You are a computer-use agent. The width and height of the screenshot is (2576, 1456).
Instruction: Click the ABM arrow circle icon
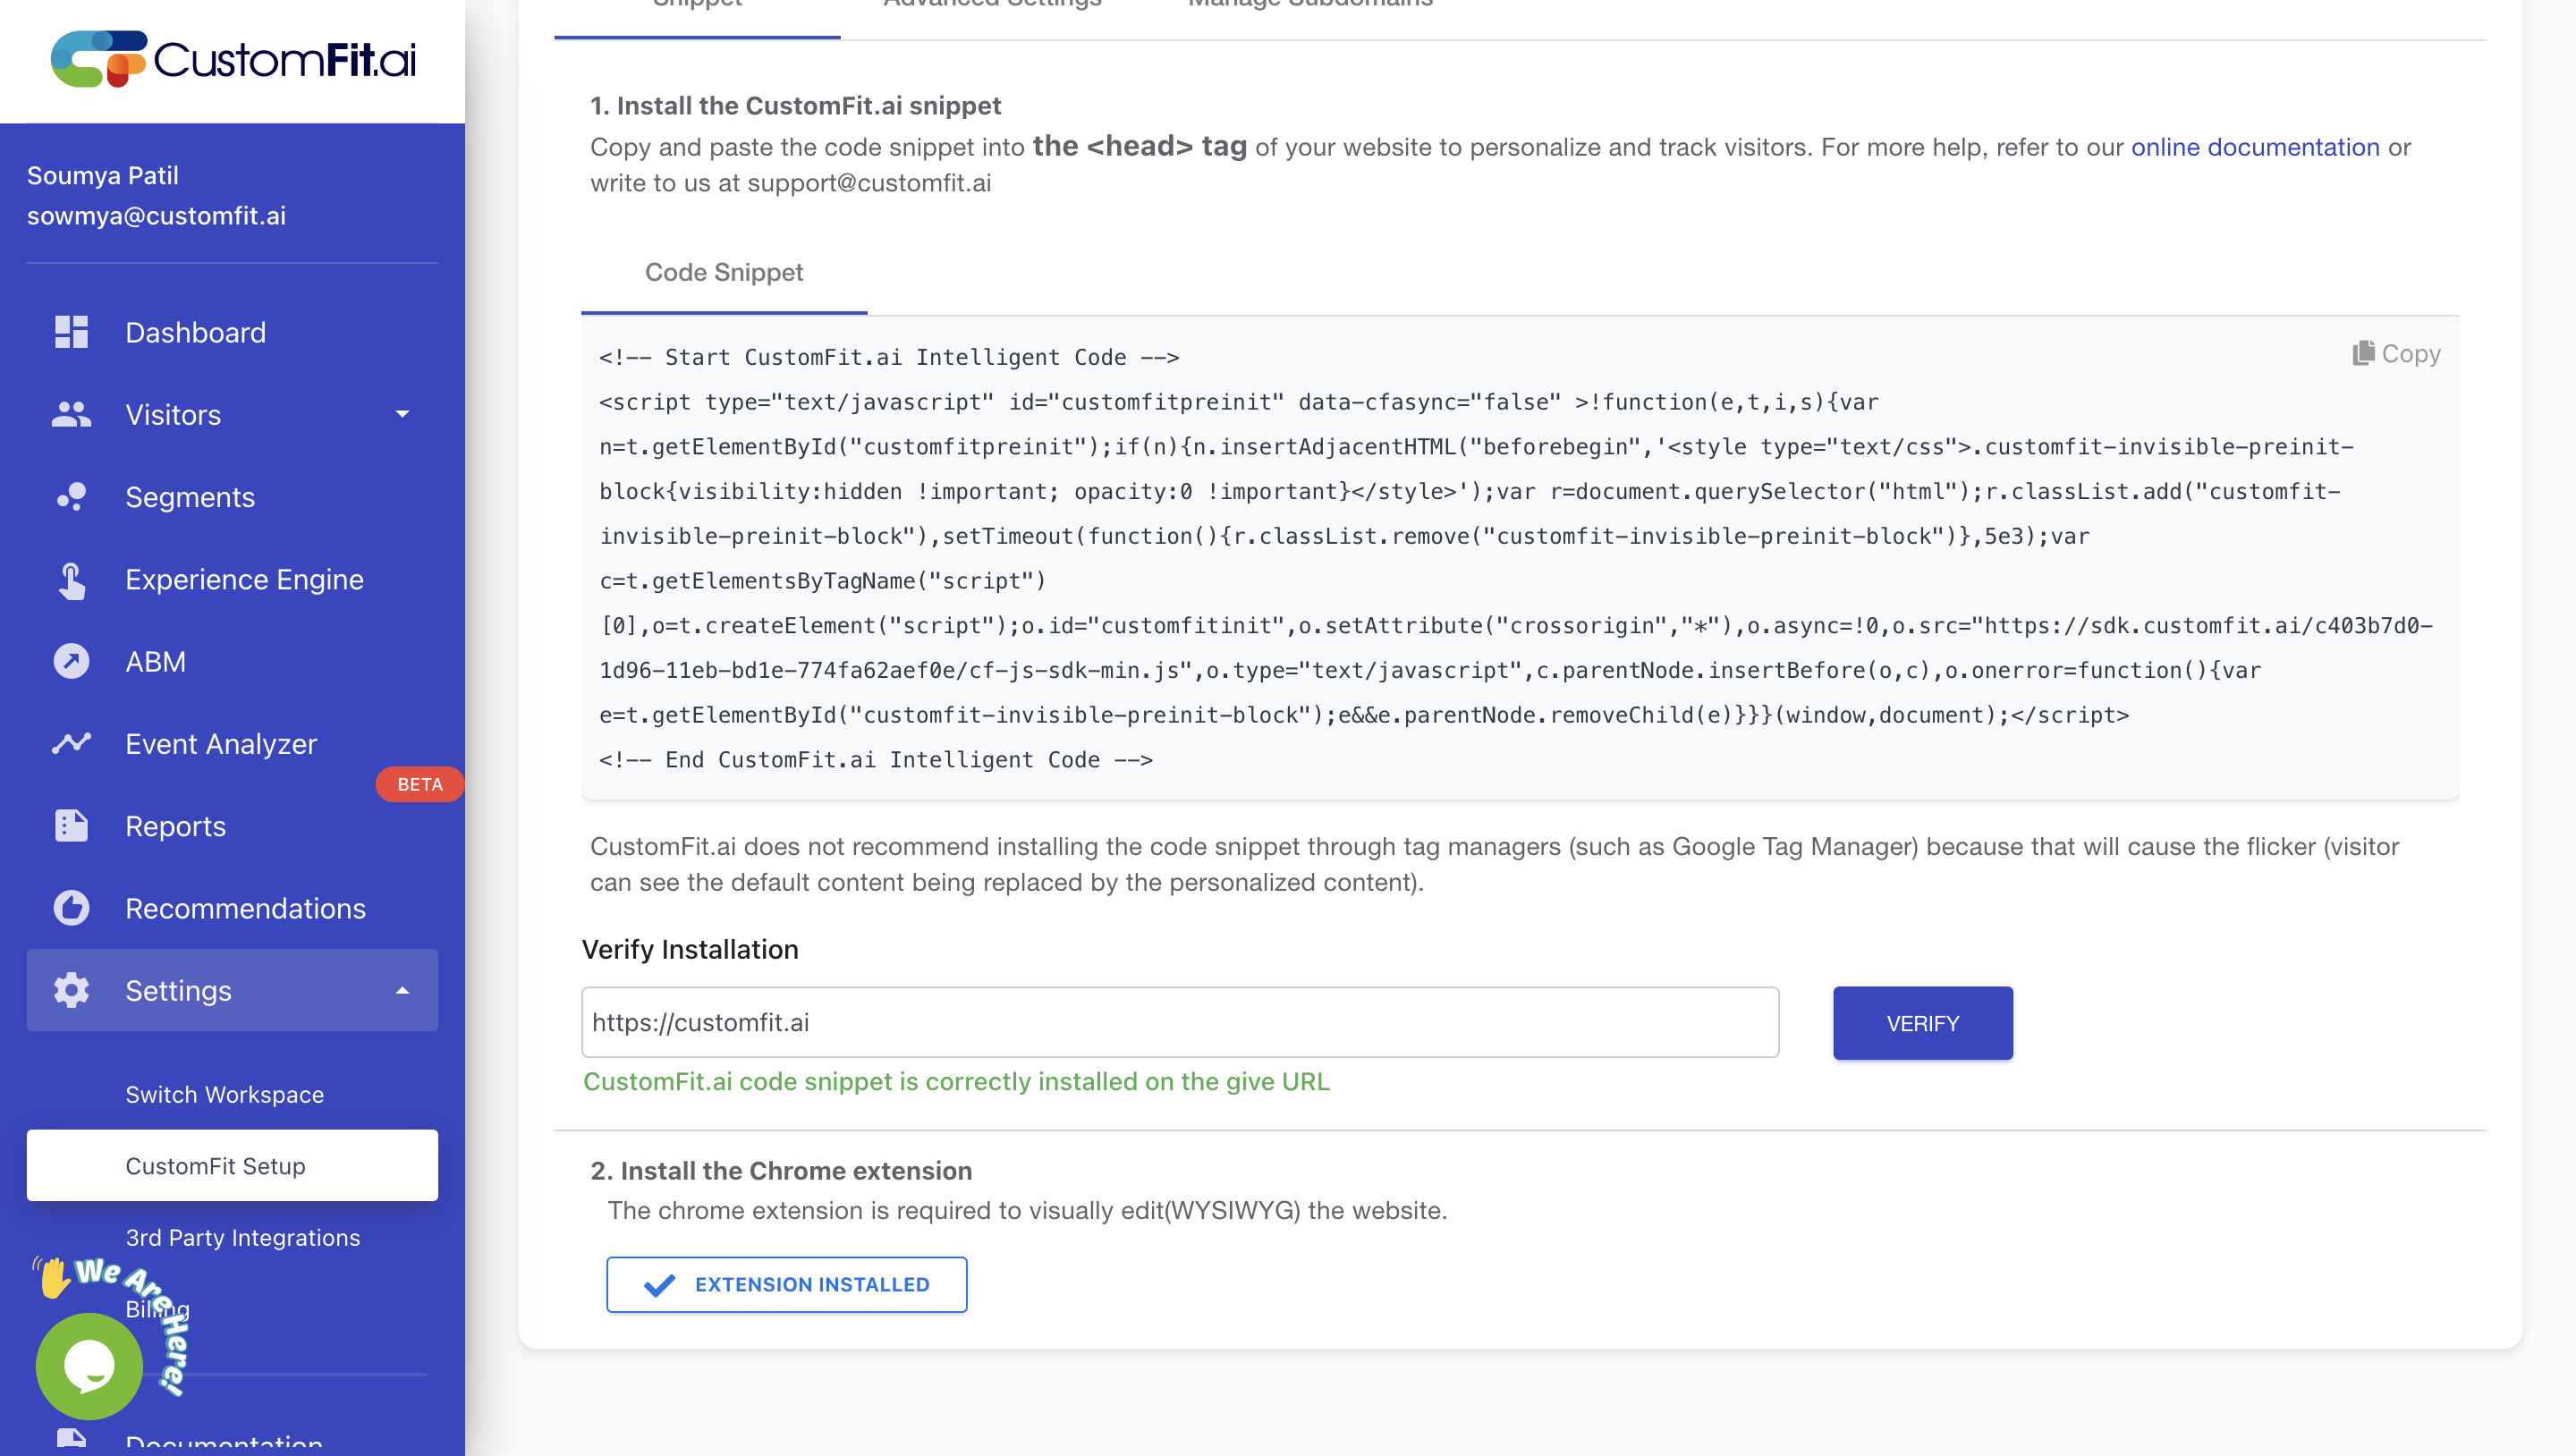(71, 662)
